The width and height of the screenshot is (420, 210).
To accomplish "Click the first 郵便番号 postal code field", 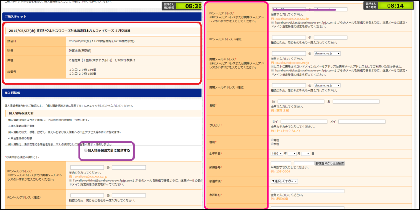I will (281, 163).
